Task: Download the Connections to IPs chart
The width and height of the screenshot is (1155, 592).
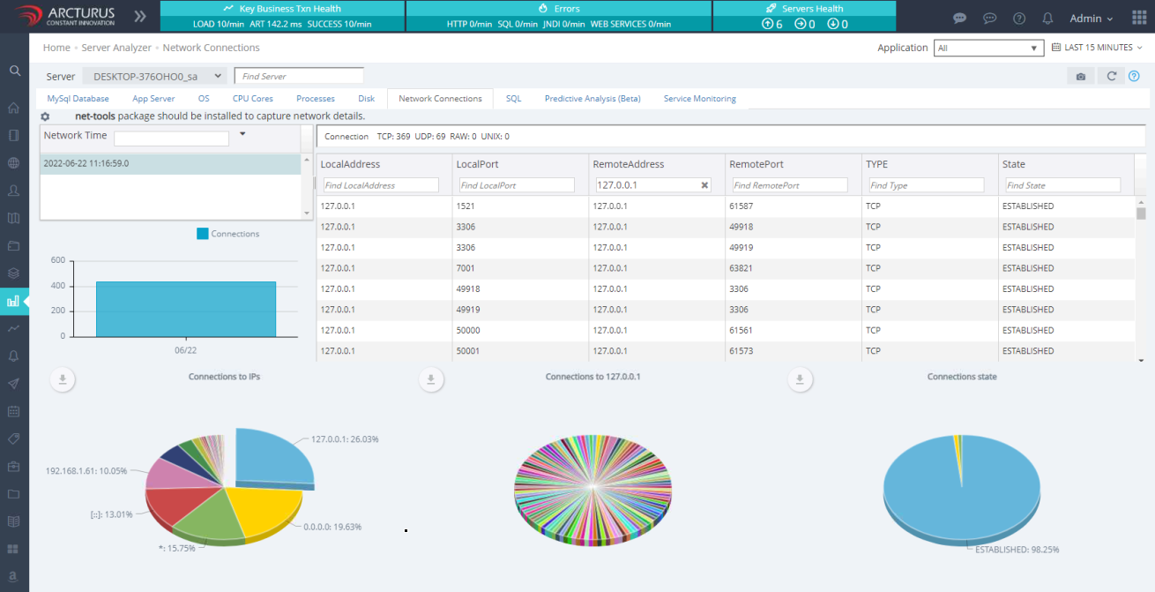Action: tap(62, 379)
